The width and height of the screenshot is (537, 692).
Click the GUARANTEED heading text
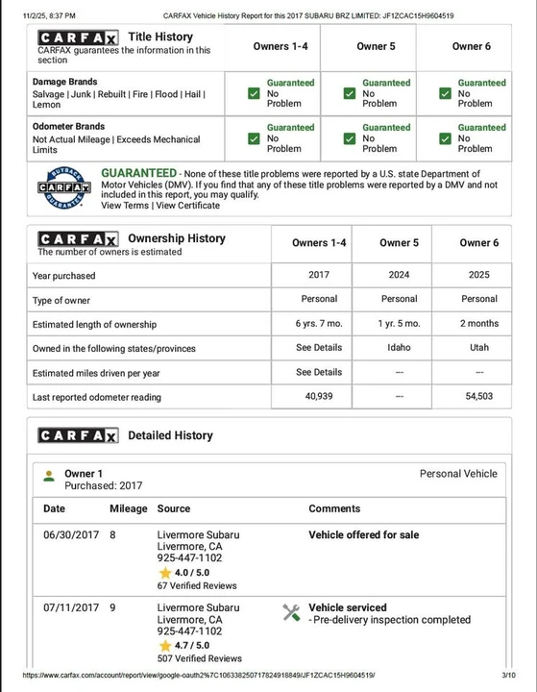pyautogui.click(x=138, y=173)
